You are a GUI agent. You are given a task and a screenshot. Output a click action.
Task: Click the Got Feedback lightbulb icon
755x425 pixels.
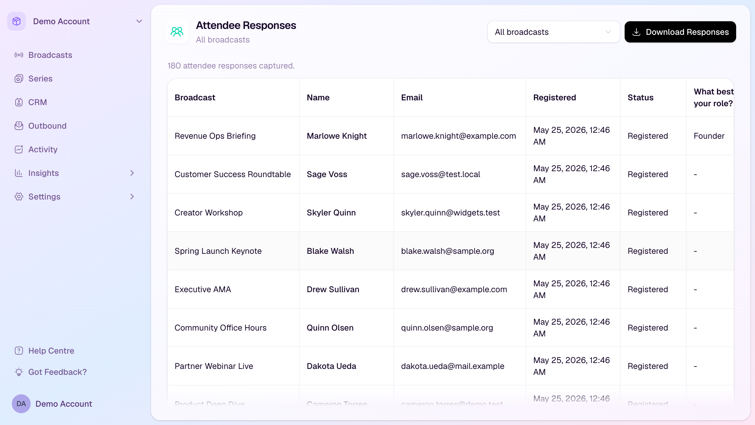tap(19, 372)
